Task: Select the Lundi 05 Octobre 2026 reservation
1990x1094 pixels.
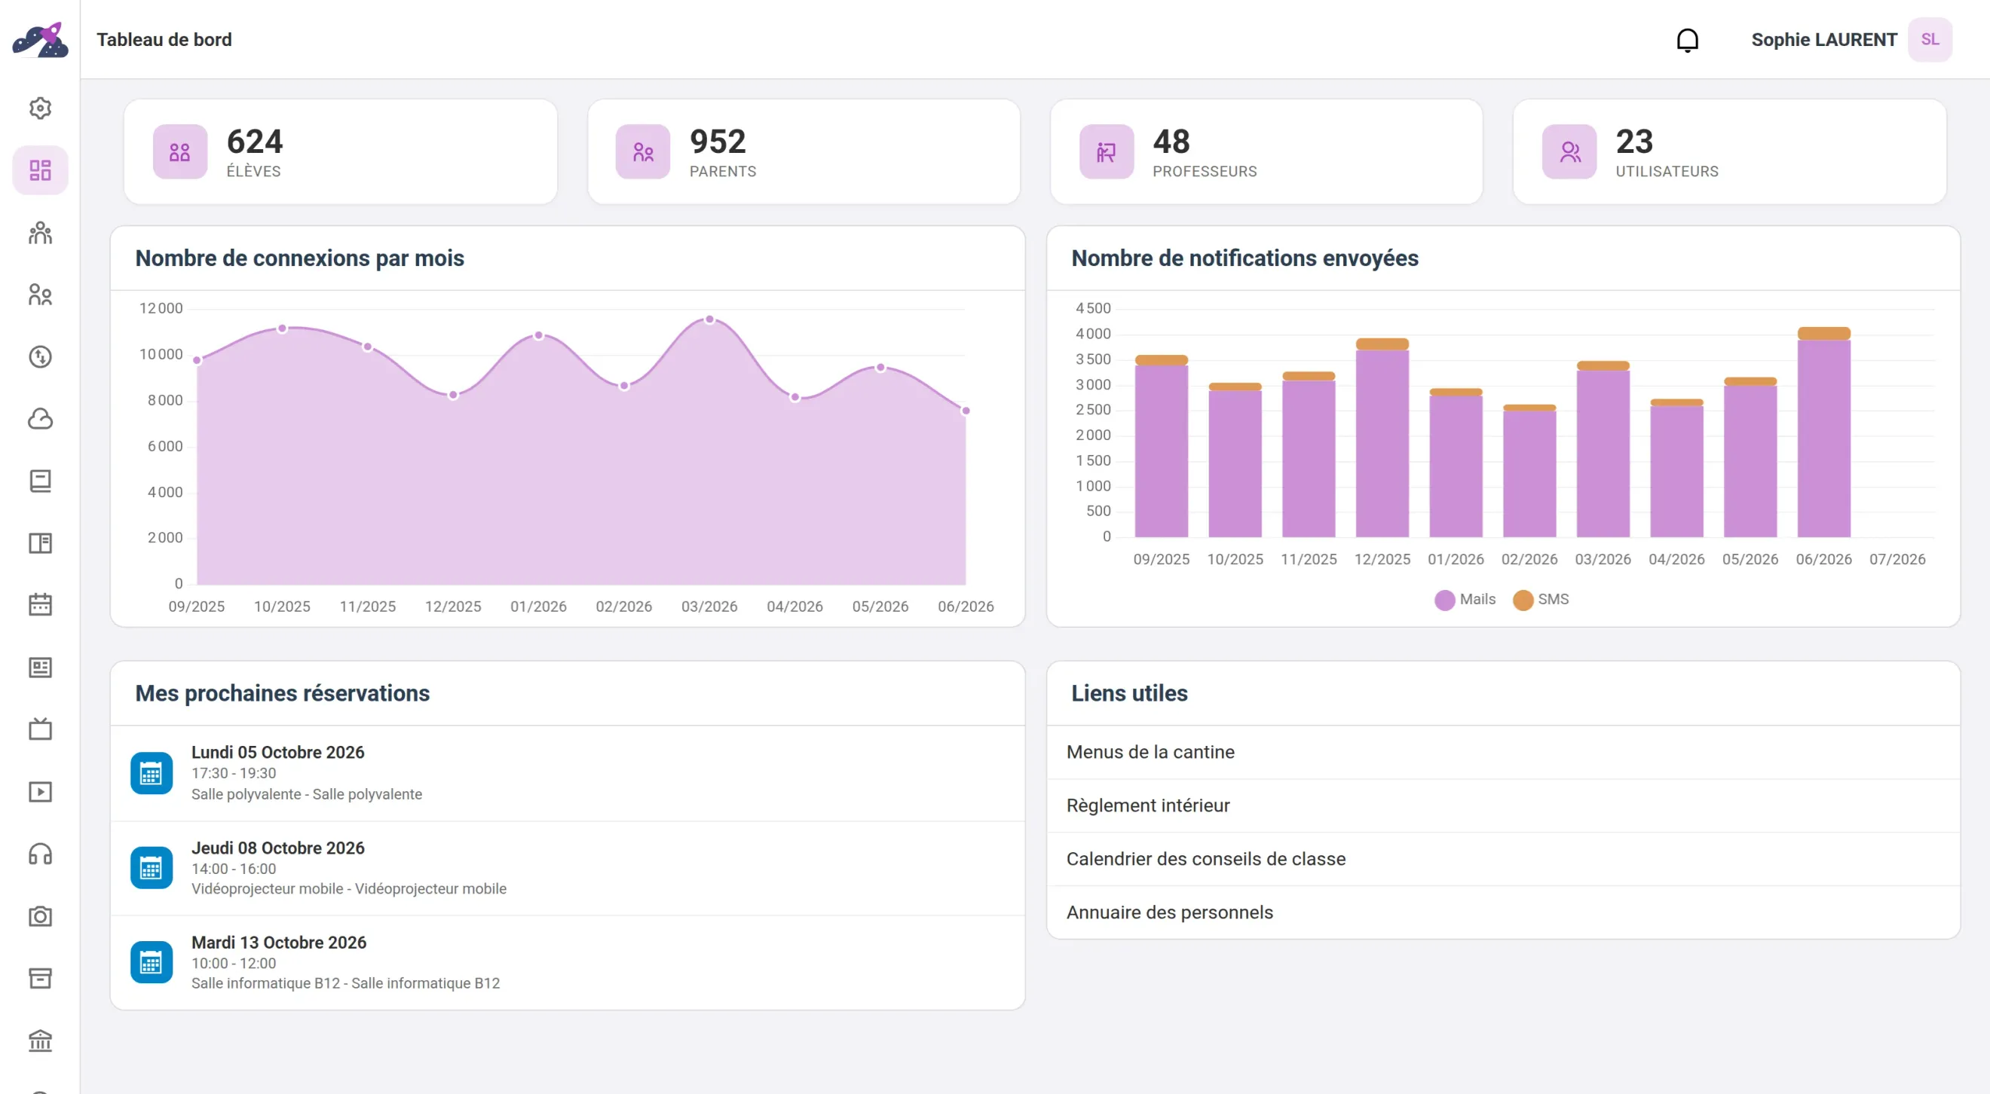Action: click(x=568, y=773)
